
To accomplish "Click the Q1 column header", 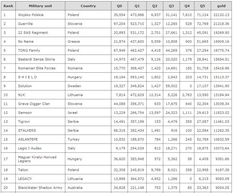I will (137, 6).
